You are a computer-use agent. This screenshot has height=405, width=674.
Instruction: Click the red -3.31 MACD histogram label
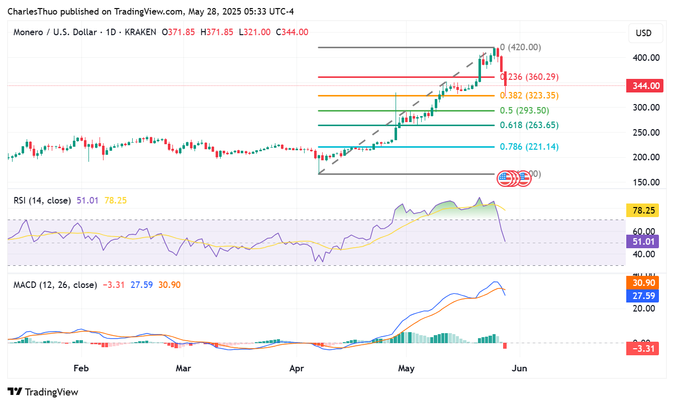coord(642,348)
